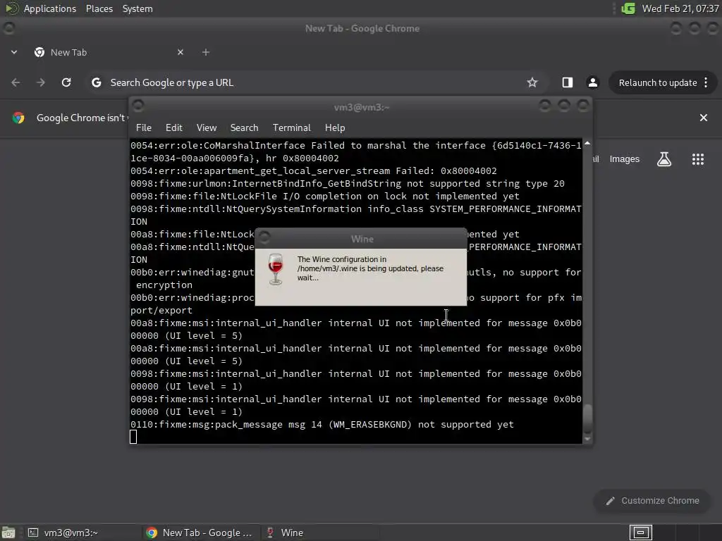722x541 pixels.
Task: Dismiss the Chrome infobar with X
Action: tap(703, 118)
